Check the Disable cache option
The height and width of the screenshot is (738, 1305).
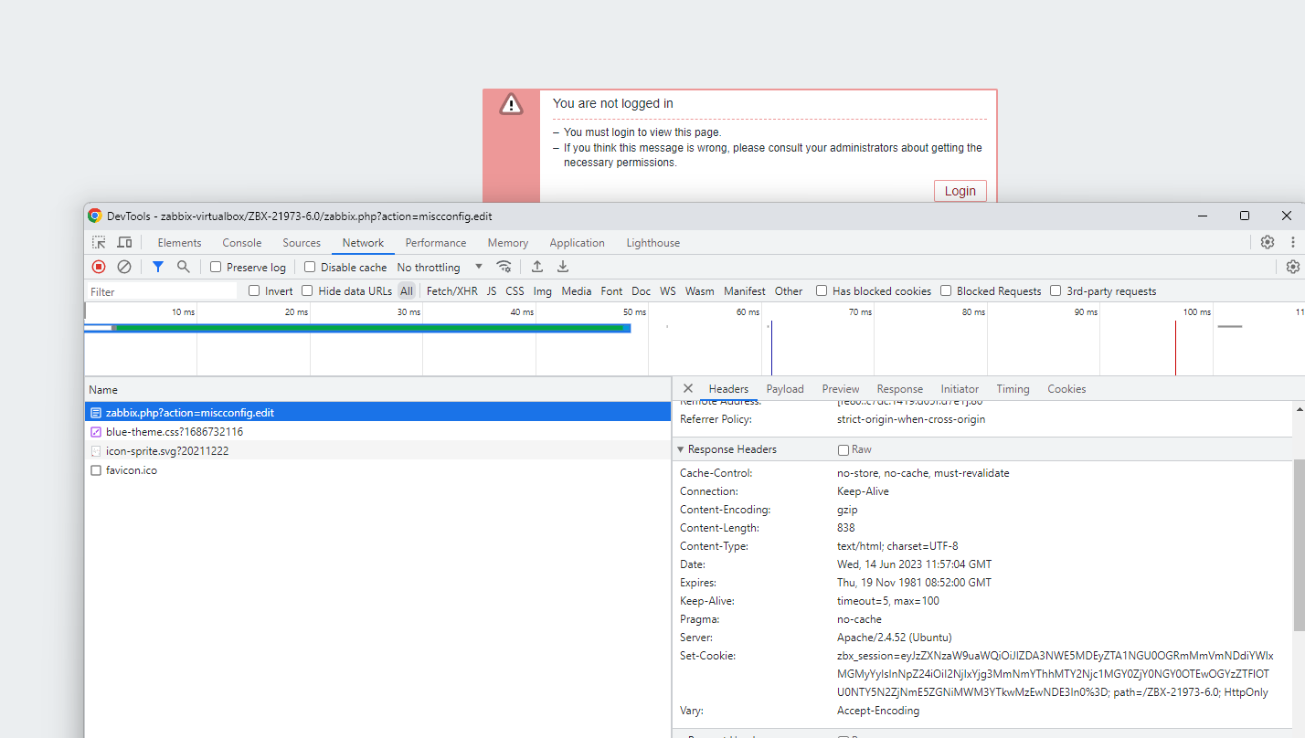[x=310, y=267]
